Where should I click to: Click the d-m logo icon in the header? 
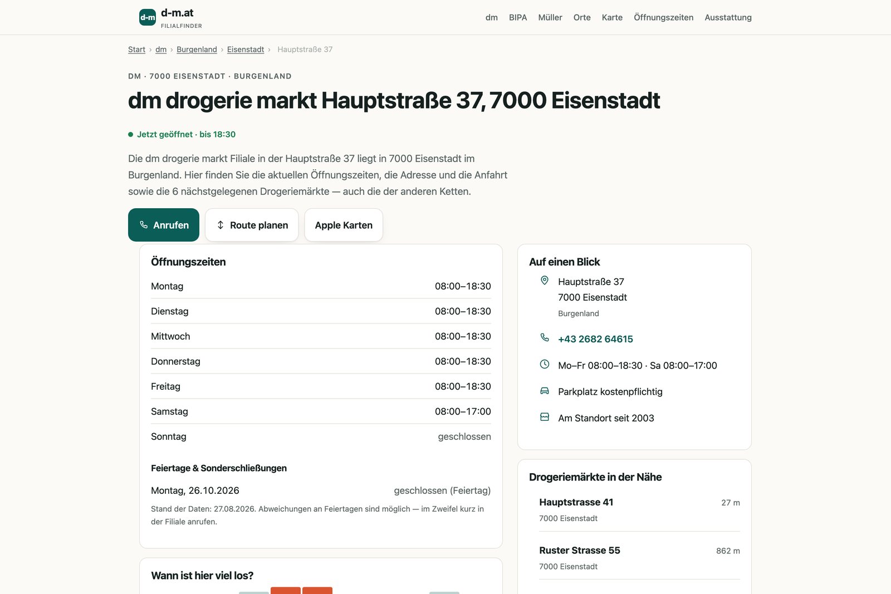[x=148, y=17]
